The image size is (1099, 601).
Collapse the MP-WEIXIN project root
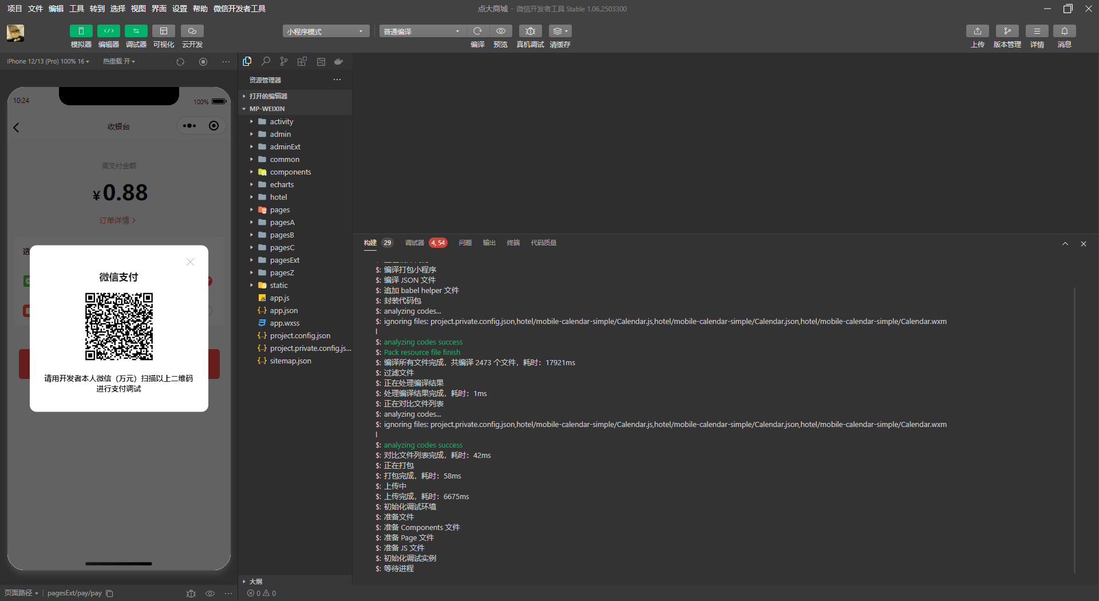(295, 109)
